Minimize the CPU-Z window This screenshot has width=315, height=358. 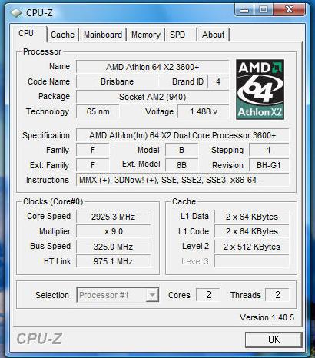244,10
